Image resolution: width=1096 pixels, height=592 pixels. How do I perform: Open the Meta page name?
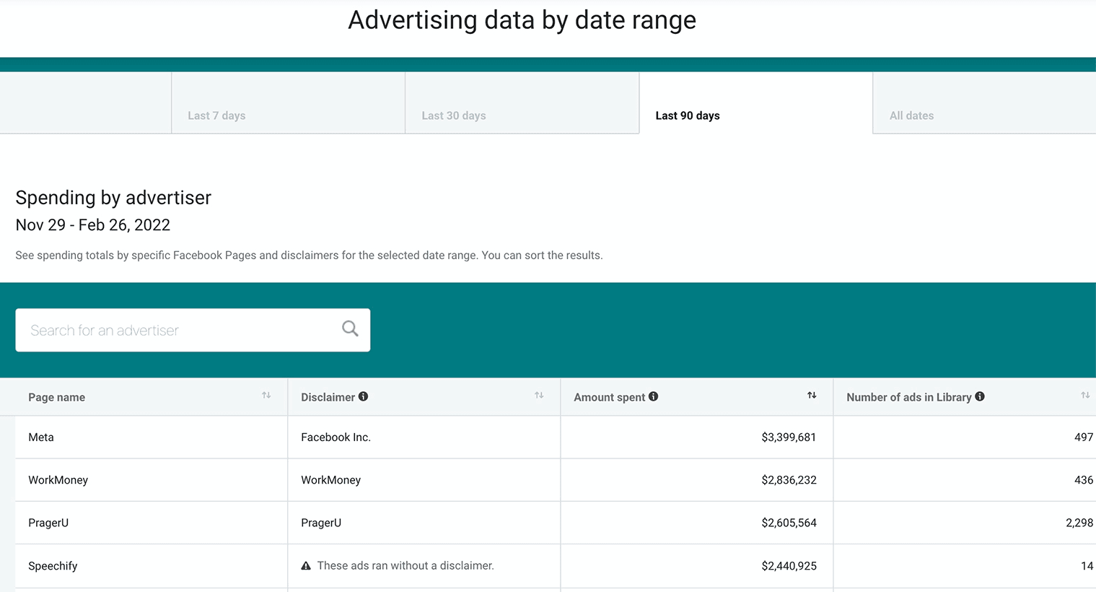(41, 438)
